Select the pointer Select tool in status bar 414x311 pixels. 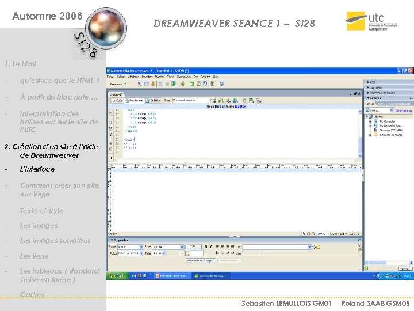[x=304, y=233]
